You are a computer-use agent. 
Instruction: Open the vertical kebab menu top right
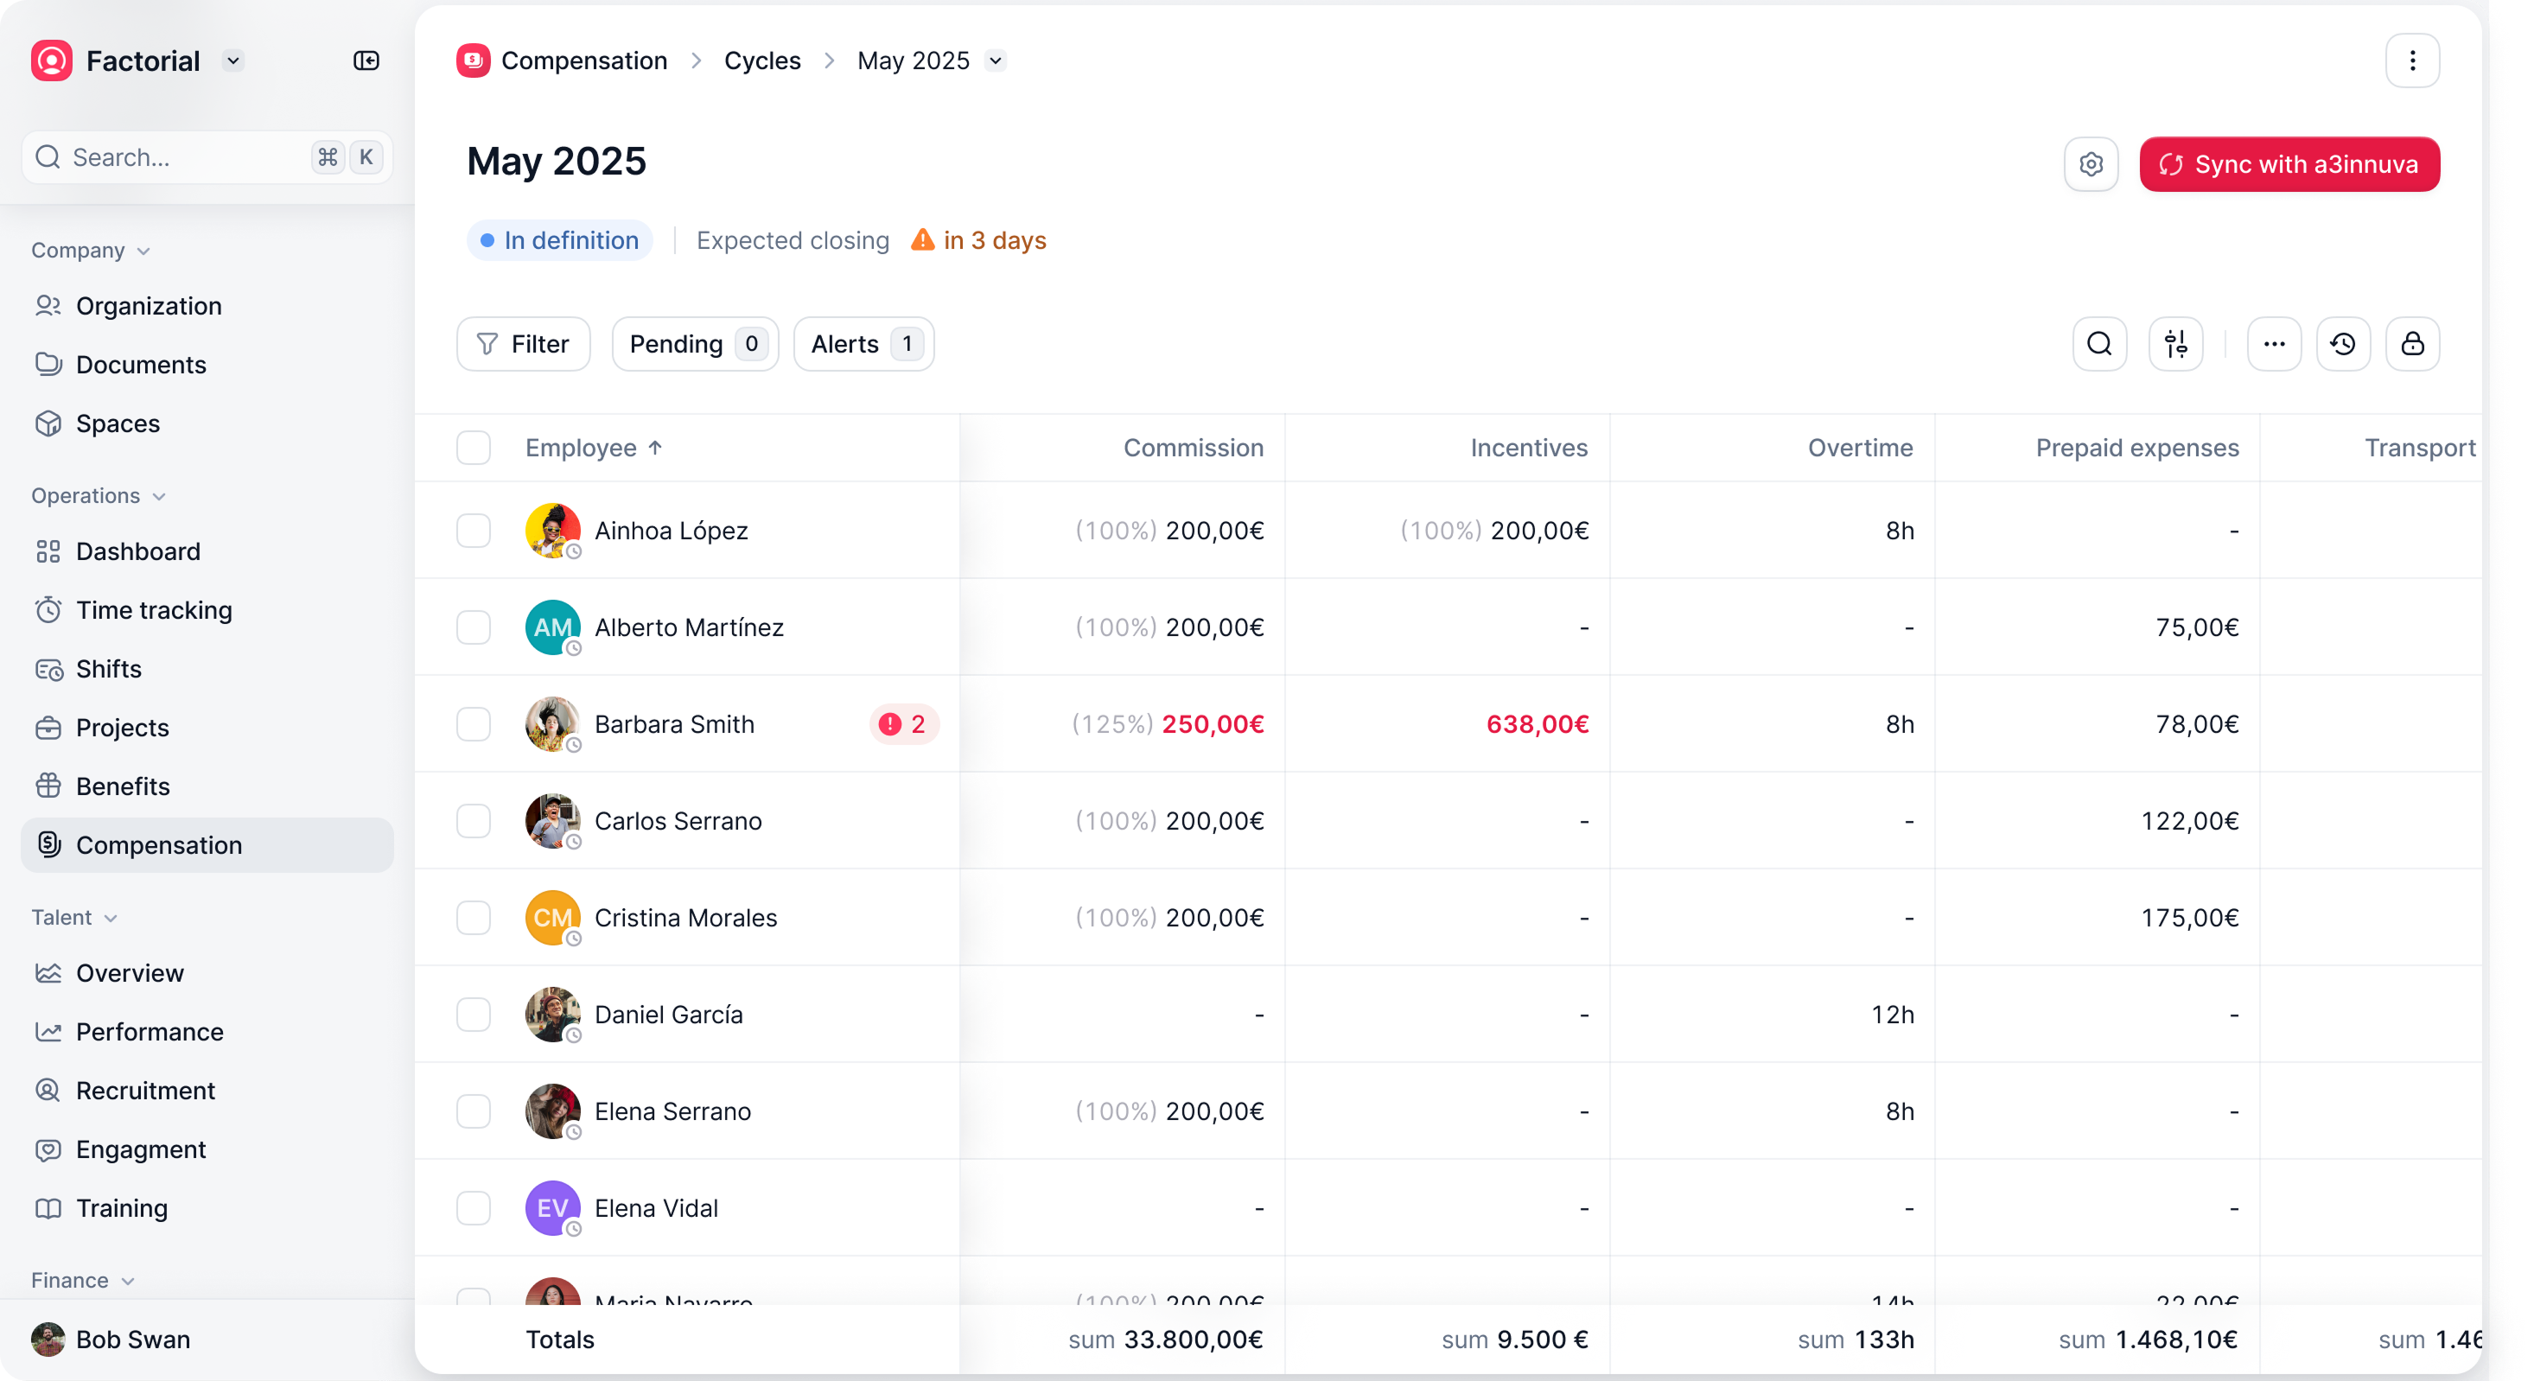tap(2412, 61)
